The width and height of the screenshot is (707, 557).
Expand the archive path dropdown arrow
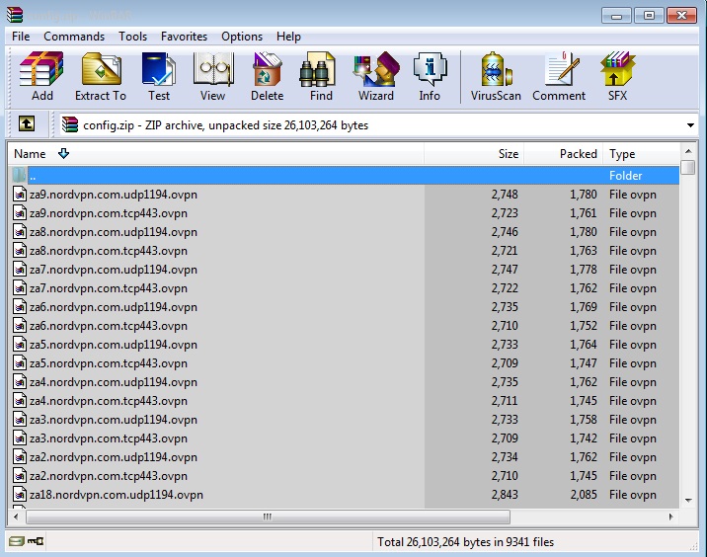coord(690,125)
